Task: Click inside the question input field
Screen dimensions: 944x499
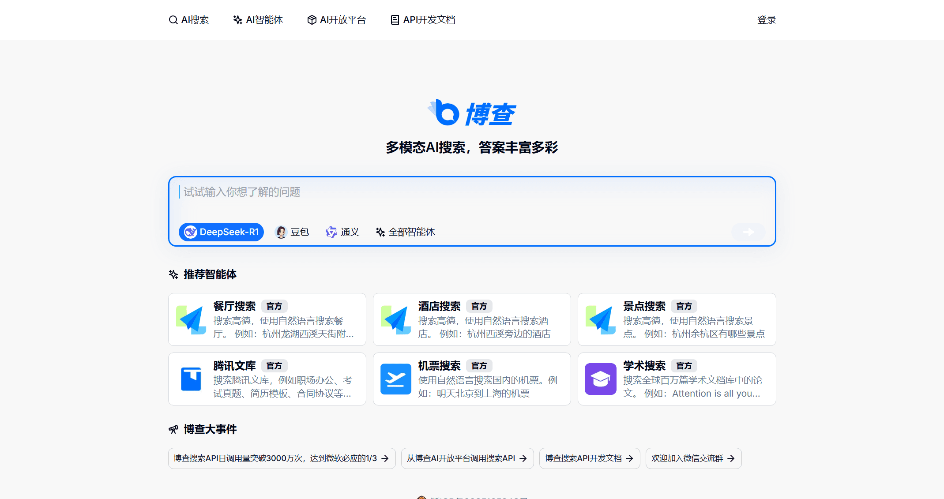Action: (441, 192)
